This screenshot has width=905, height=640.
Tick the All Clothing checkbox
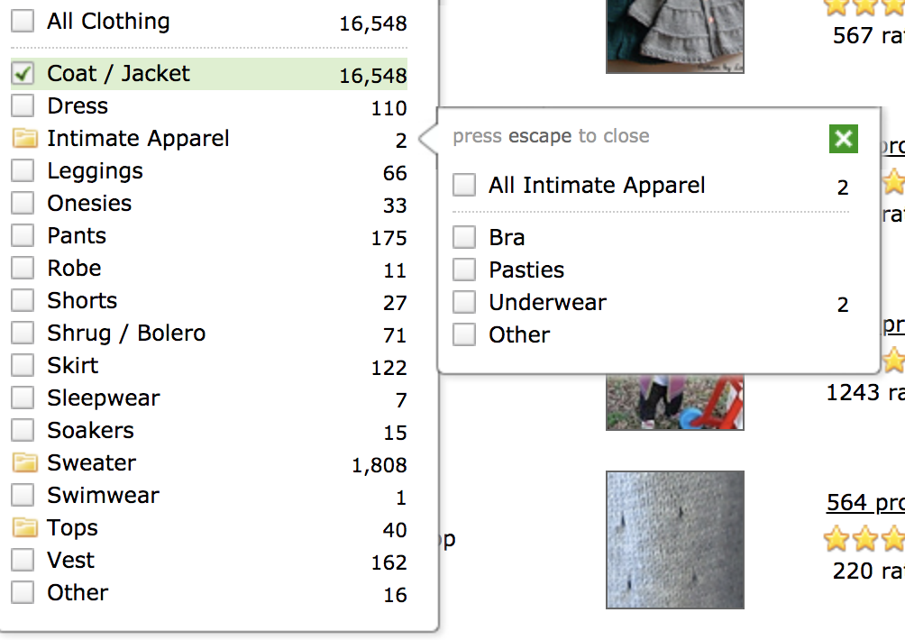pos(23,21)
